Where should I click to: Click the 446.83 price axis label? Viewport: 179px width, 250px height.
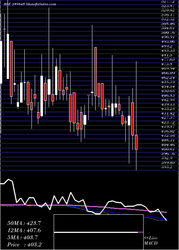coord(167,95)
